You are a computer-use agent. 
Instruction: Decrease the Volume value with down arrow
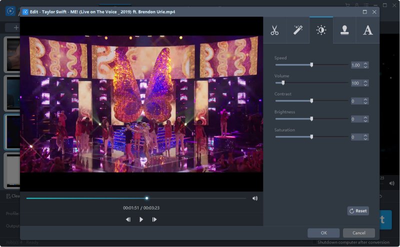(365, 84)
